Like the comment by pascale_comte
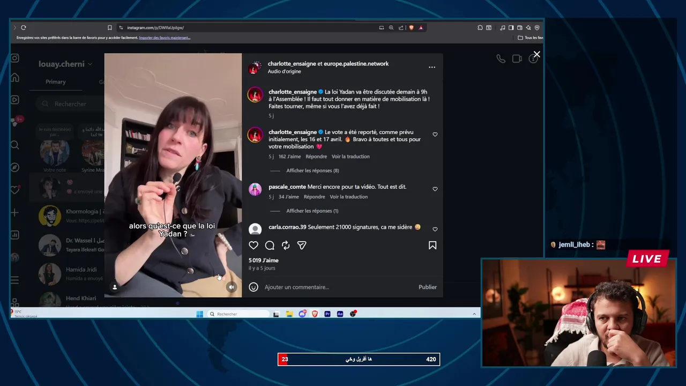The height and width of the screenshot is (386, 686). click(x=435, y=189)
